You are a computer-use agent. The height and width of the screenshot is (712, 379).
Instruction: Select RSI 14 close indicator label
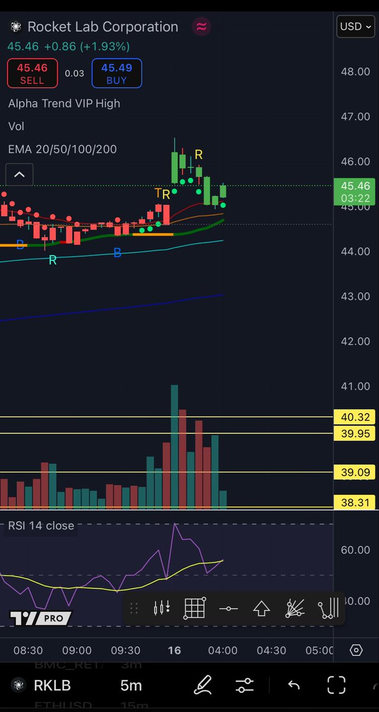click(x=41, y=526)
